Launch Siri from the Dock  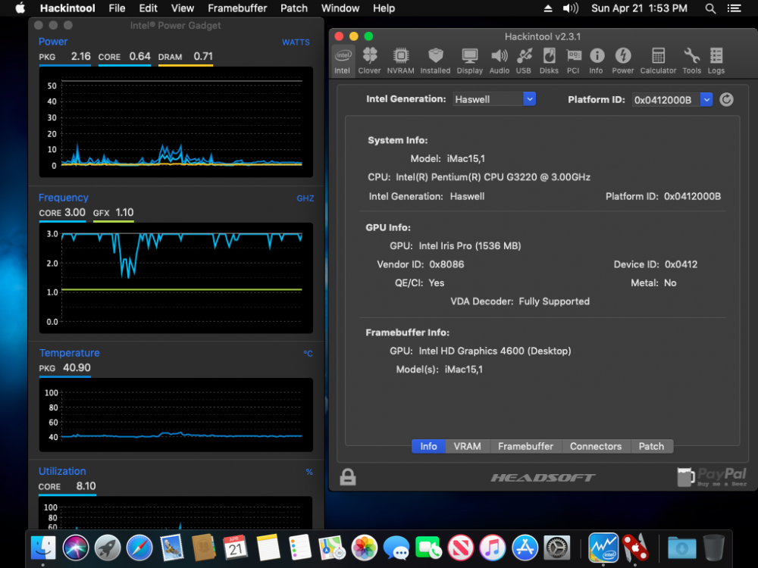pos(75,548)
